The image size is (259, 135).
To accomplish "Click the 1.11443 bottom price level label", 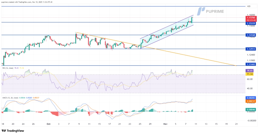I will coord(251,64).
